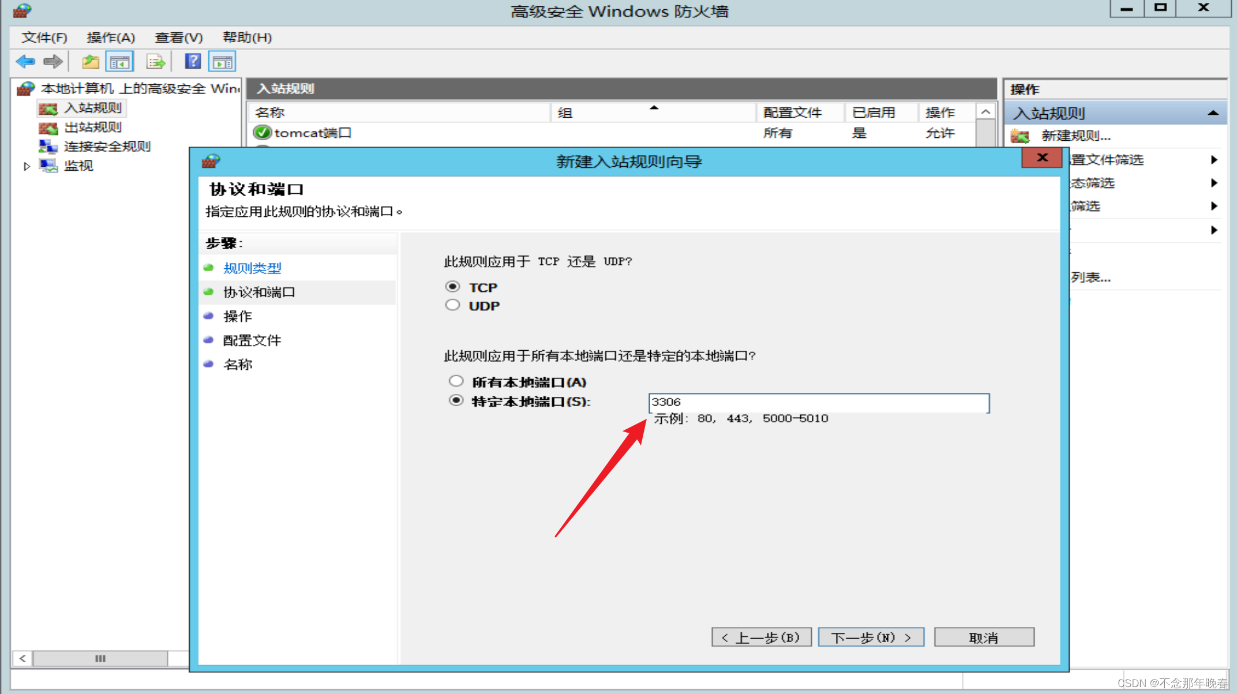Collapse the 入站规则 actions section
Viewport: 1237px width, 694px height.
pos(1213,113)
